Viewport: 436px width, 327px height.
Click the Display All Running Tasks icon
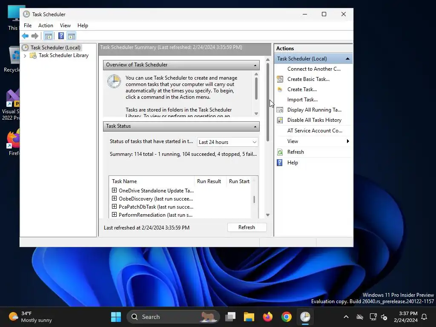[x=280, y=110]
